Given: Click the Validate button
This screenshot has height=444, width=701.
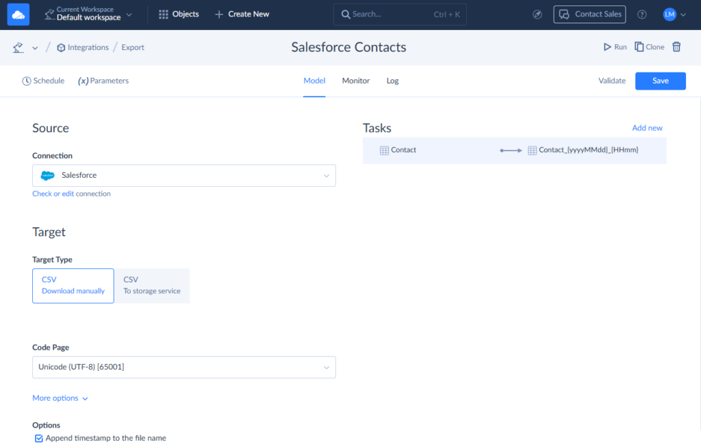Looking at the screenshot, I should coord(612,81).
